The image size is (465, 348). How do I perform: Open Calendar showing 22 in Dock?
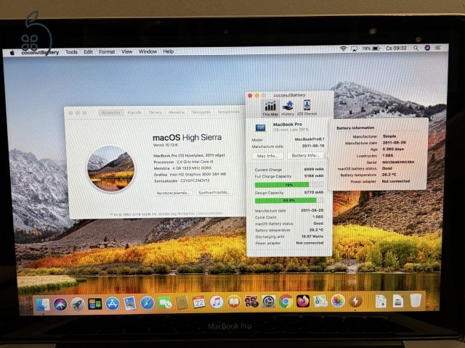pyautogui.click(x=199, y=302)
